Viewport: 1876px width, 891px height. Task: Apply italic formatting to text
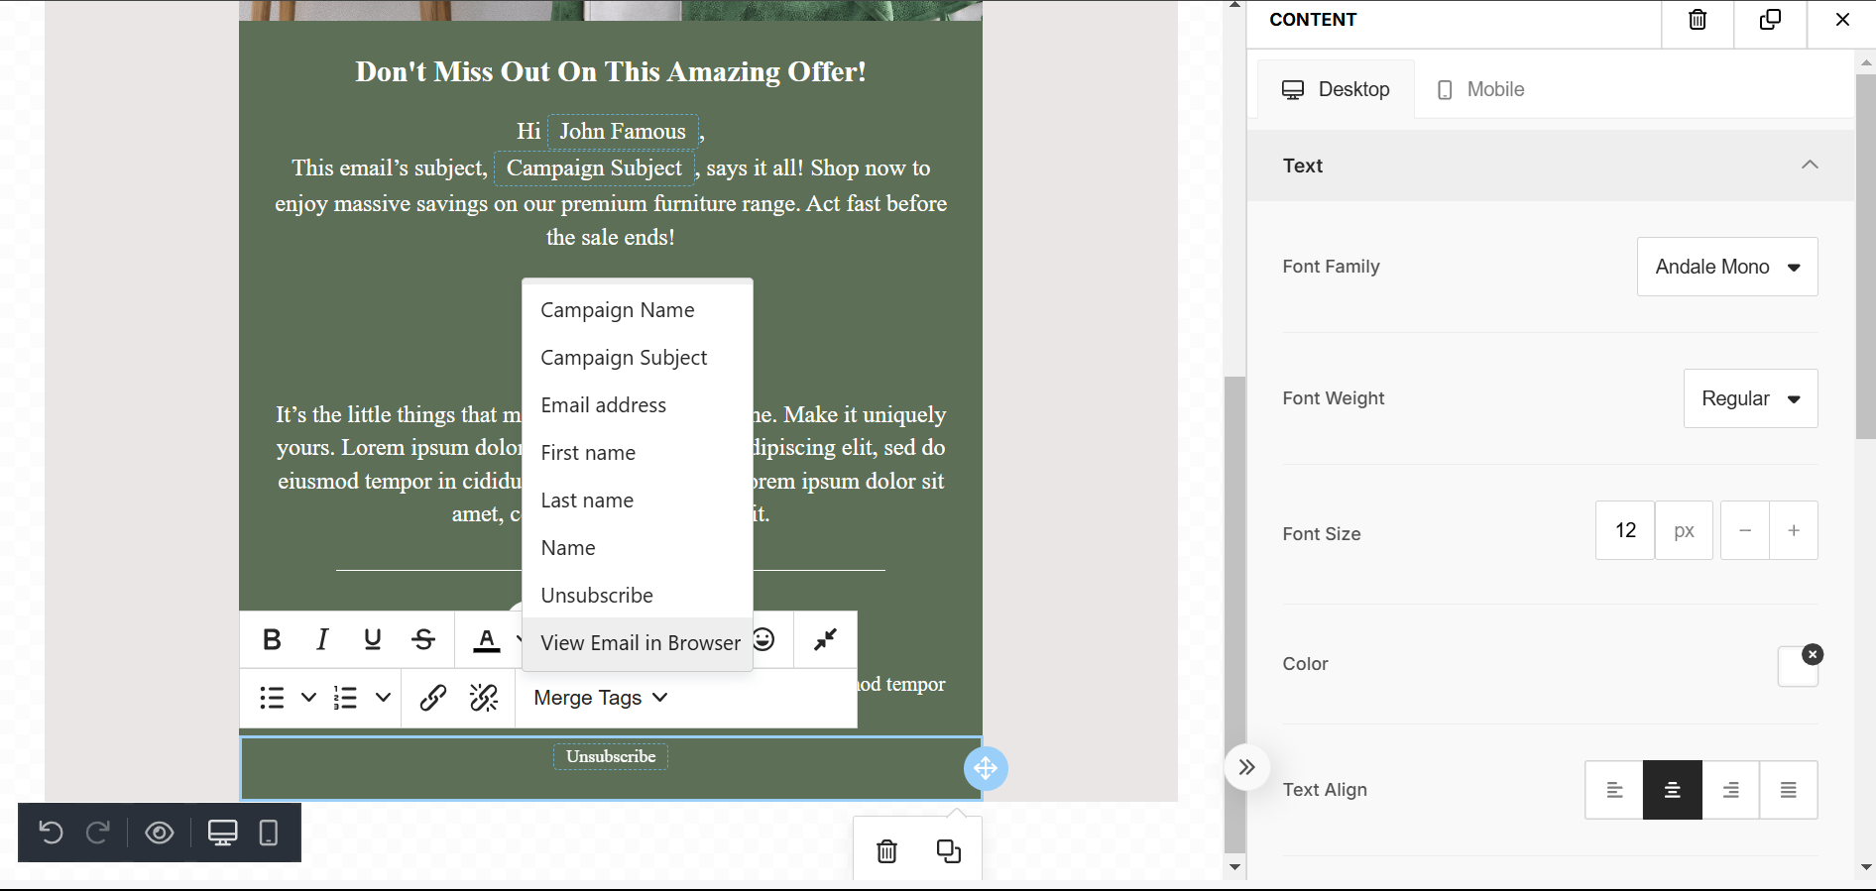322,640
